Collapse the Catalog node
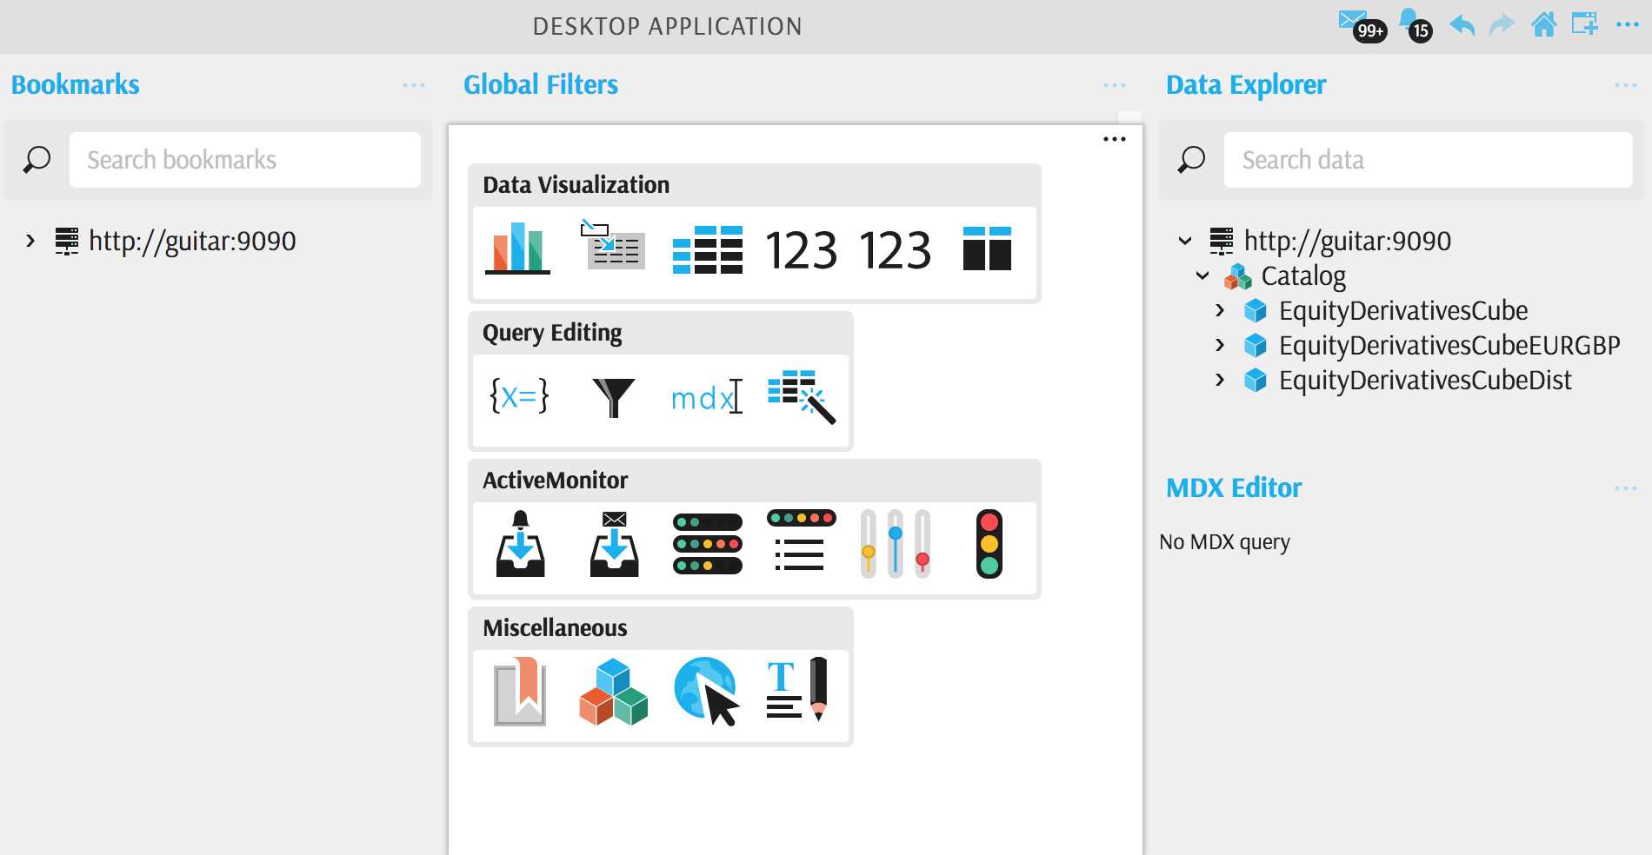The width and height of the screenshot is (1652, 855). pyautogui.click(x=1202, y=275)
